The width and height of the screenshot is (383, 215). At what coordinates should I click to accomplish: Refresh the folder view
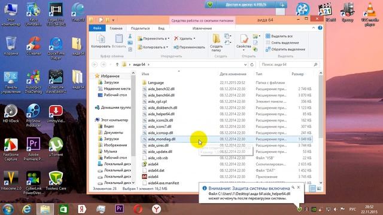(x=252, y=64)
